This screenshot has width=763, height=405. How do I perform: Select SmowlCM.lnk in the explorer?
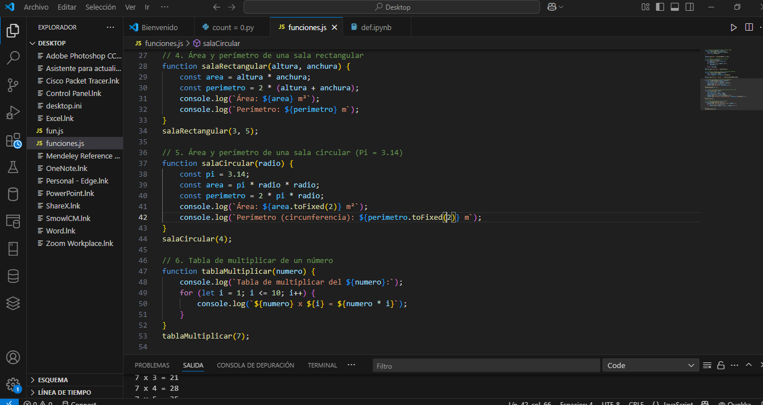[75, 218]
